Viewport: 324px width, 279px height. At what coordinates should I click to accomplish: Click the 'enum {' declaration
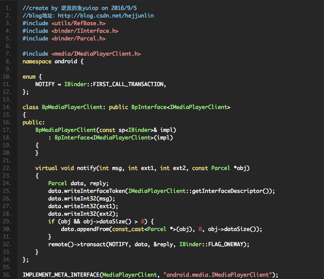tap(32, 77)
